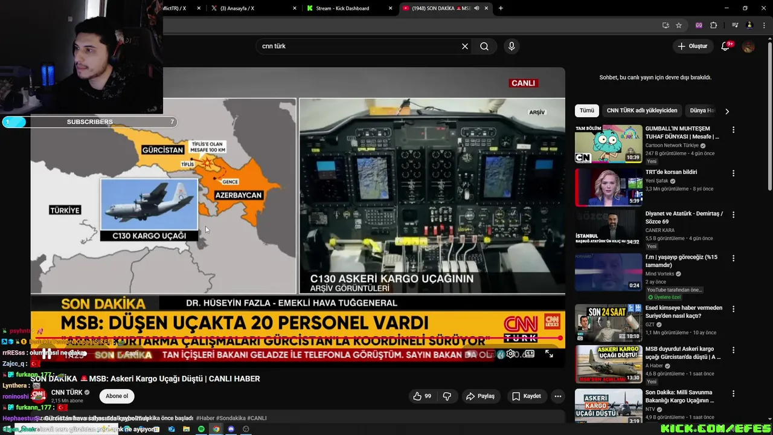Click the Abone ol subscribe button
773x435 pixels.
coord(117,396)
